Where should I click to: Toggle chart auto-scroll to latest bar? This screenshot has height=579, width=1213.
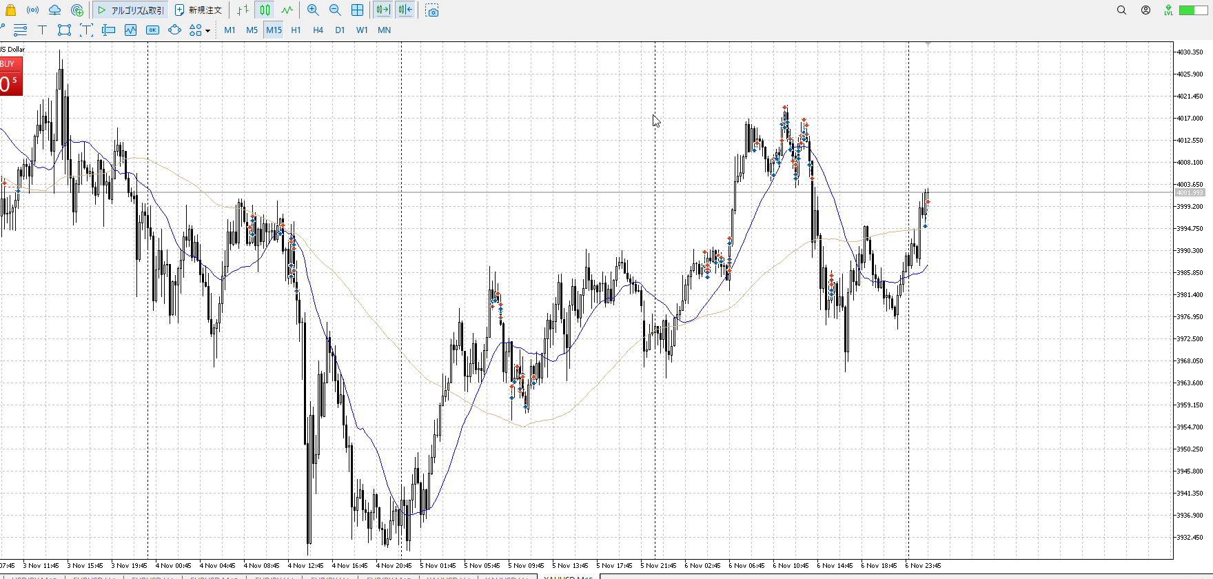pyautogui.click(x=383, y=10)
